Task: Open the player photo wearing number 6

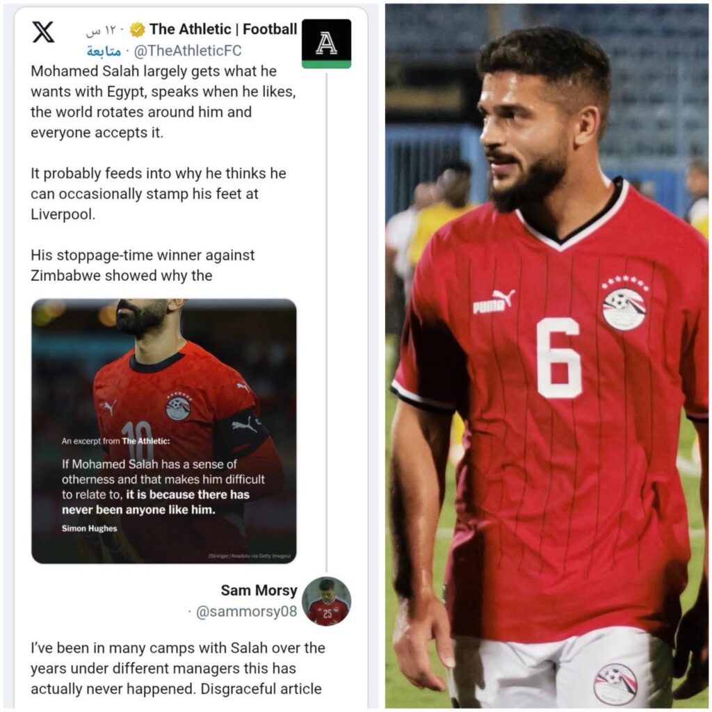Action: point(547,356)
